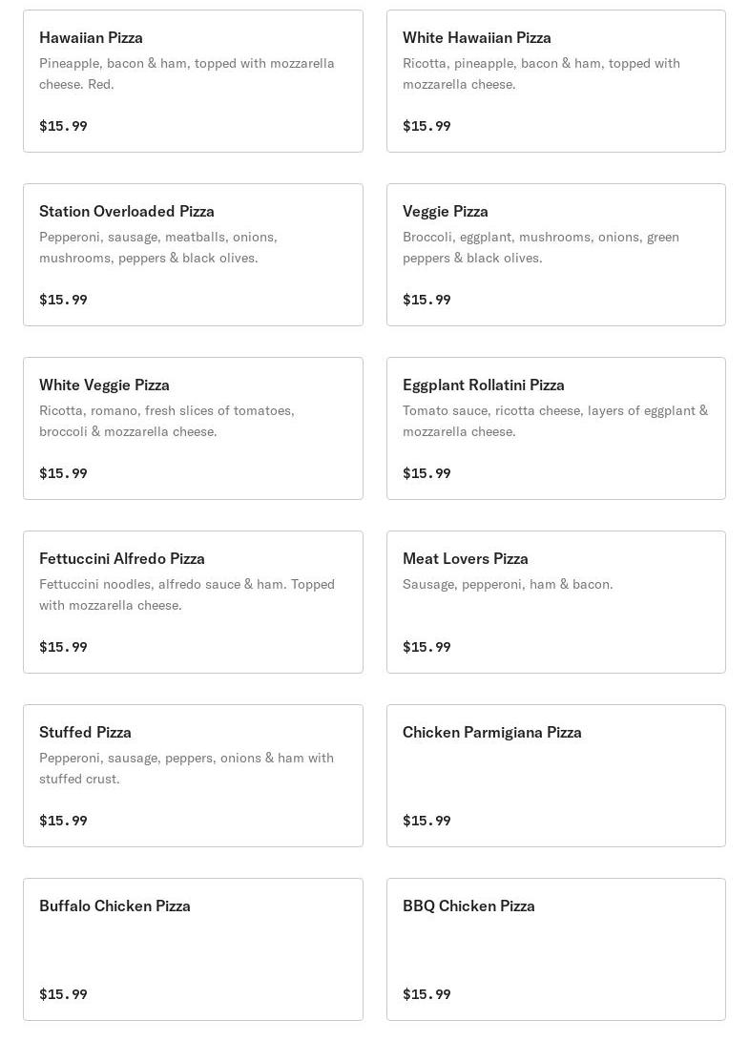Image resolution: width=749 pixels, height=1041 pixels.
Task: Open Buffalo Chicken Pizza item
Action: point(193,949)
